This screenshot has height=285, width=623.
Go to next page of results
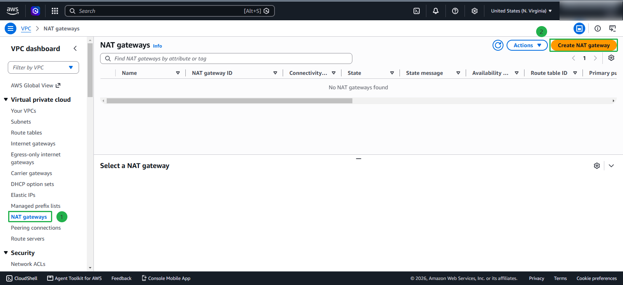595,58
